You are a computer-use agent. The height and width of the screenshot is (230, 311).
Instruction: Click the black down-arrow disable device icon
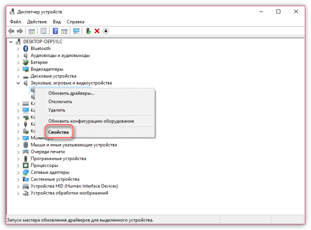pyautogui.click(x=106, y=31)
